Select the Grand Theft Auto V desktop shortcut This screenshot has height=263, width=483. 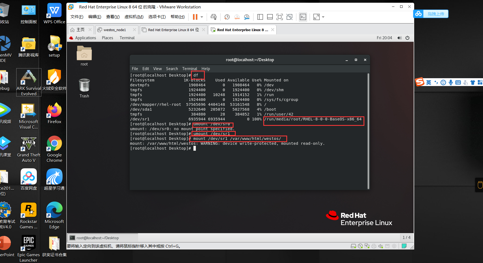click(29, 149)
